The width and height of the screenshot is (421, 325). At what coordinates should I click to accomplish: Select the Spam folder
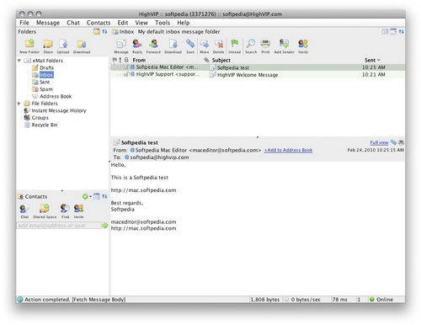[46, 89]
